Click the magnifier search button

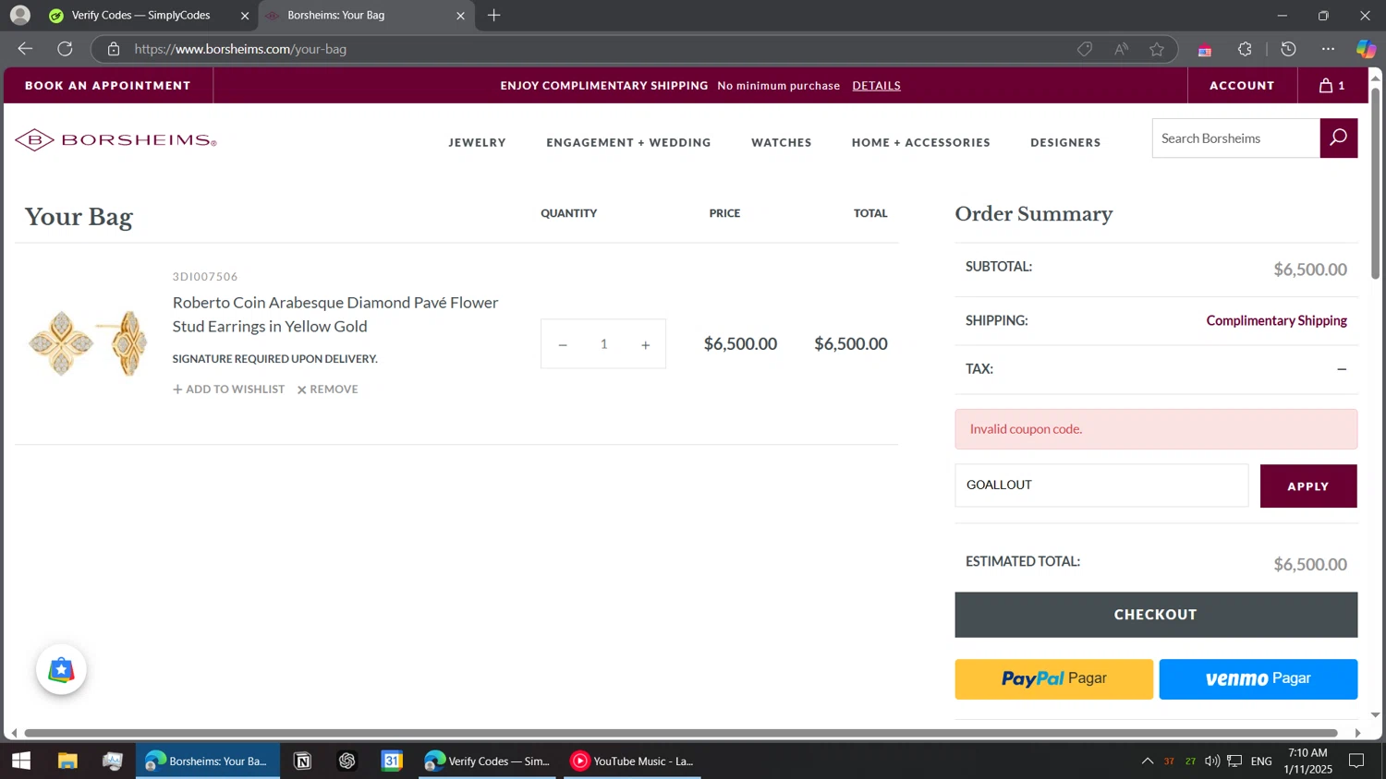click(x=1338, y=138)
